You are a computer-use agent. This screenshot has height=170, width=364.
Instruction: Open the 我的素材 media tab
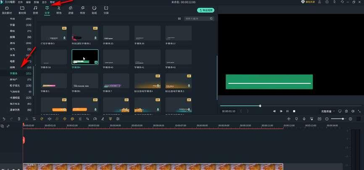point(7,10)
